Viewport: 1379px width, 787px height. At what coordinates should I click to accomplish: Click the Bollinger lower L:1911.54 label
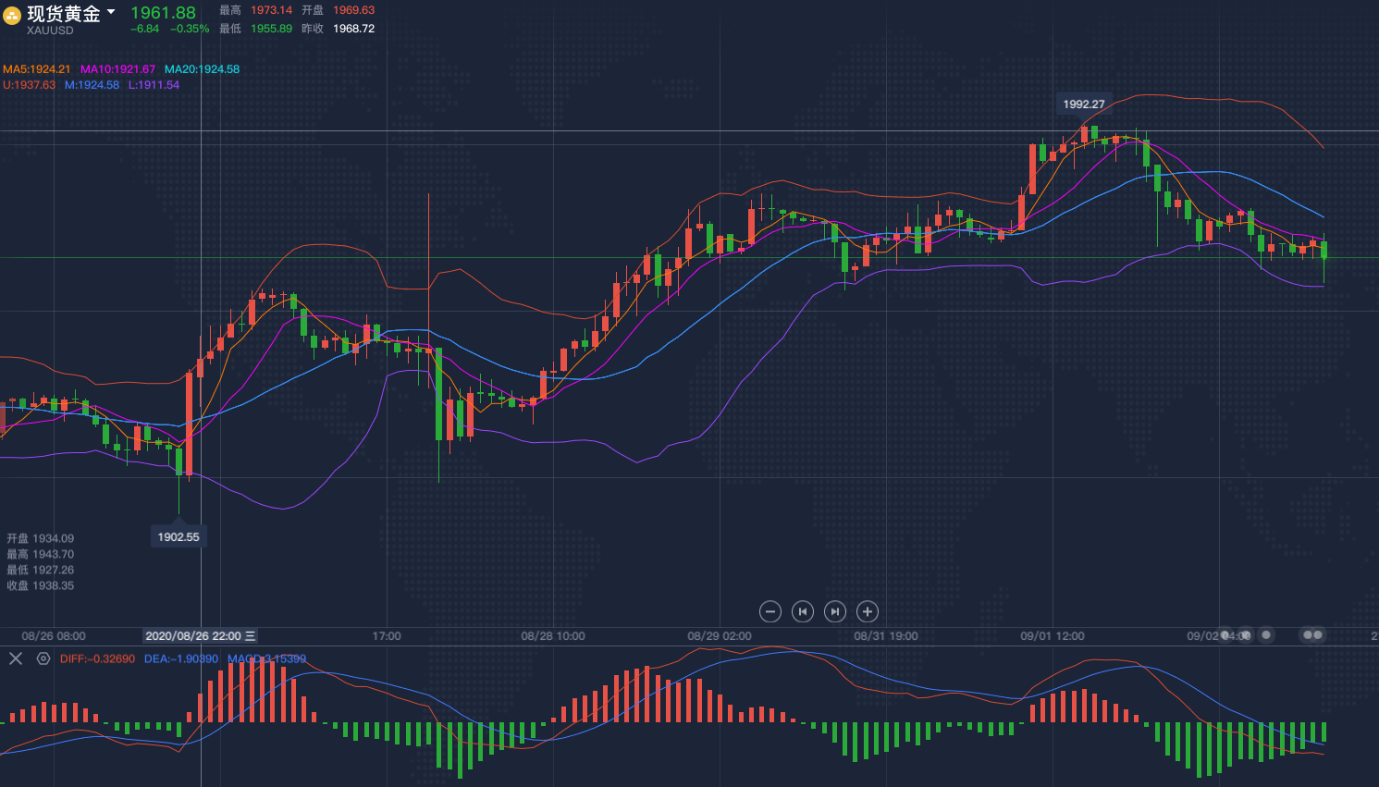click(x=154, y=85)
